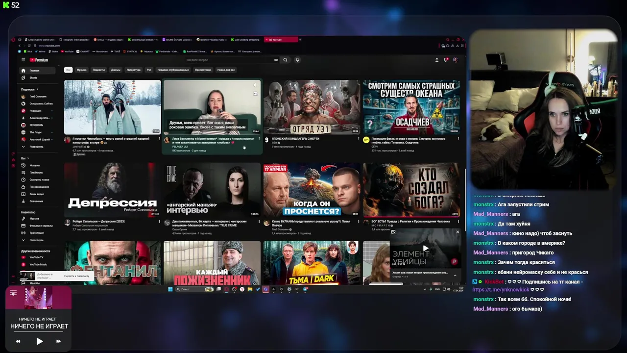Screen dimensions: 627x353
Task: Click Перейти к плейлисту in toast
Action: click(x=77, y=276)
